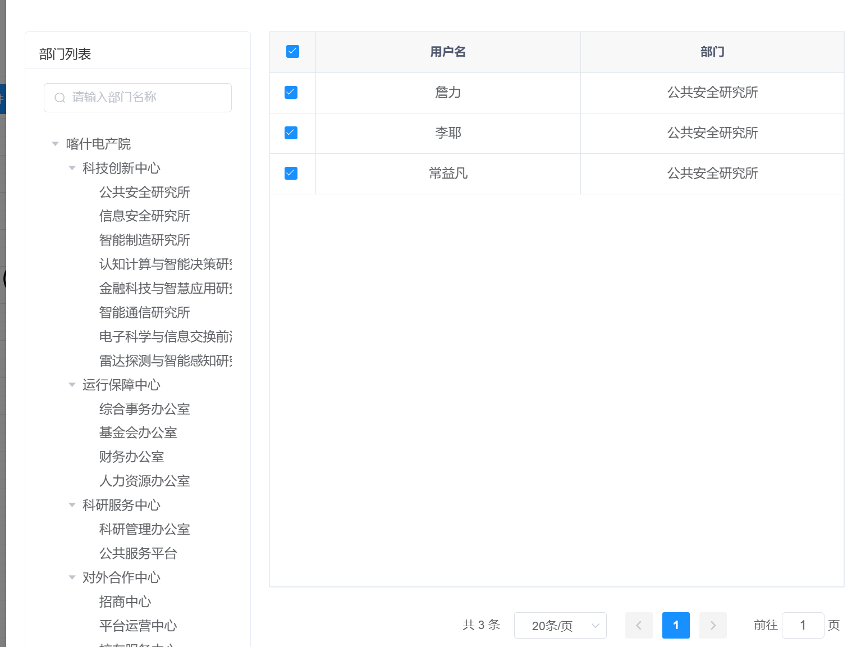861x647 pixels.
Task: Collapse the 运行保障中心 tree node
Action: [72, 385]
